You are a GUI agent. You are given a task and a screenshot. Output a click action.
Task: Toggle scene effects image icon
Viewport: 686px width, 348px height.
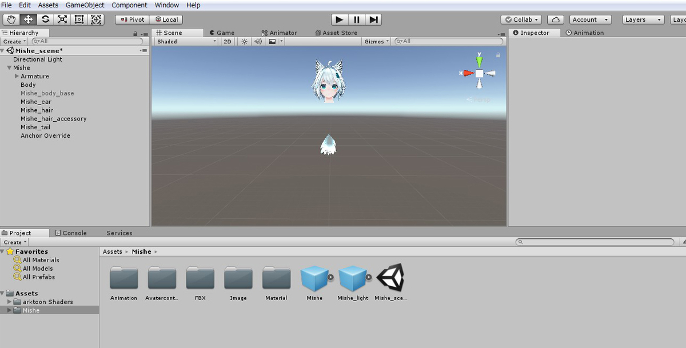pos(273,42)
